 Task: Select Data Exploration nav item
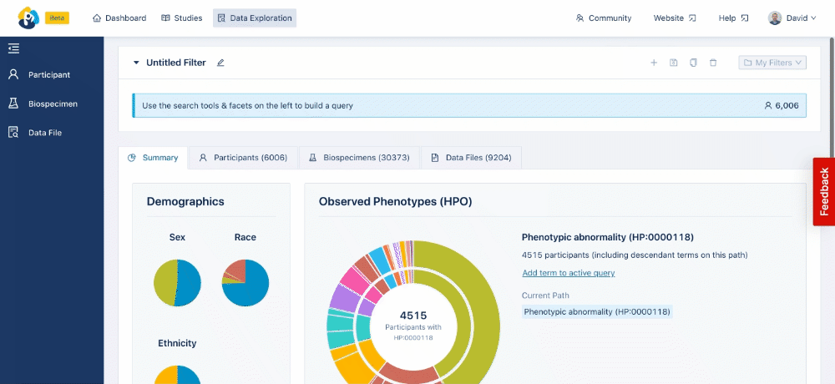255,18
